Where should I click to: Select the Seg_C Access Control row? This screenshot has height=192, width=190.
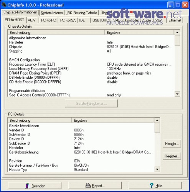(x=91, y=95)
